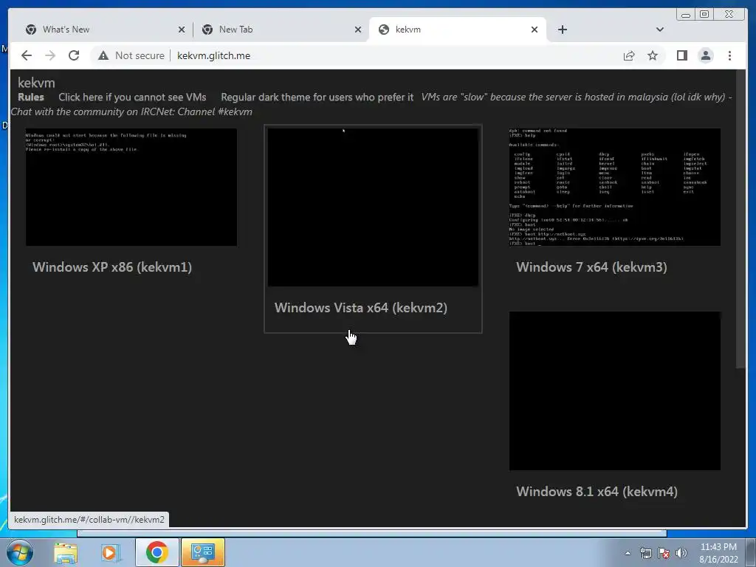Screen dimensions: 756x567
Task: Click the Windows Vista x64 (kekvm2) label
Action: [x=360, y=308]
